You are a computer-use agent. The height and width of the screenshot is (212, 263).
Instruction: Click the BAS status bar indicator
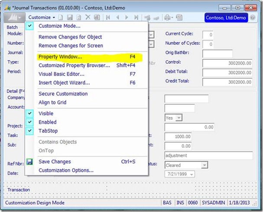pos(167,203)
